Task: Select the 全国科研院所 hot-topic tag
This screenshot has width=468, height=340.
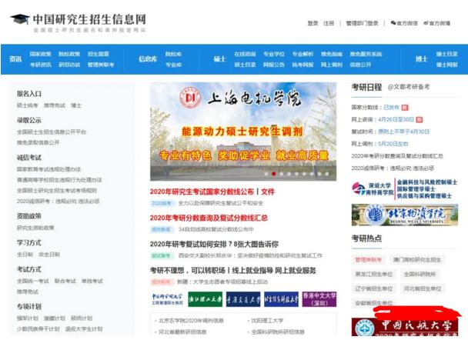Action: point(420,274)
